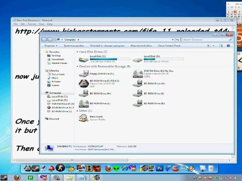Launch Firefox from the dock
Image resolution: width=242 pixels, height=181 pixels.
point(109,168)
